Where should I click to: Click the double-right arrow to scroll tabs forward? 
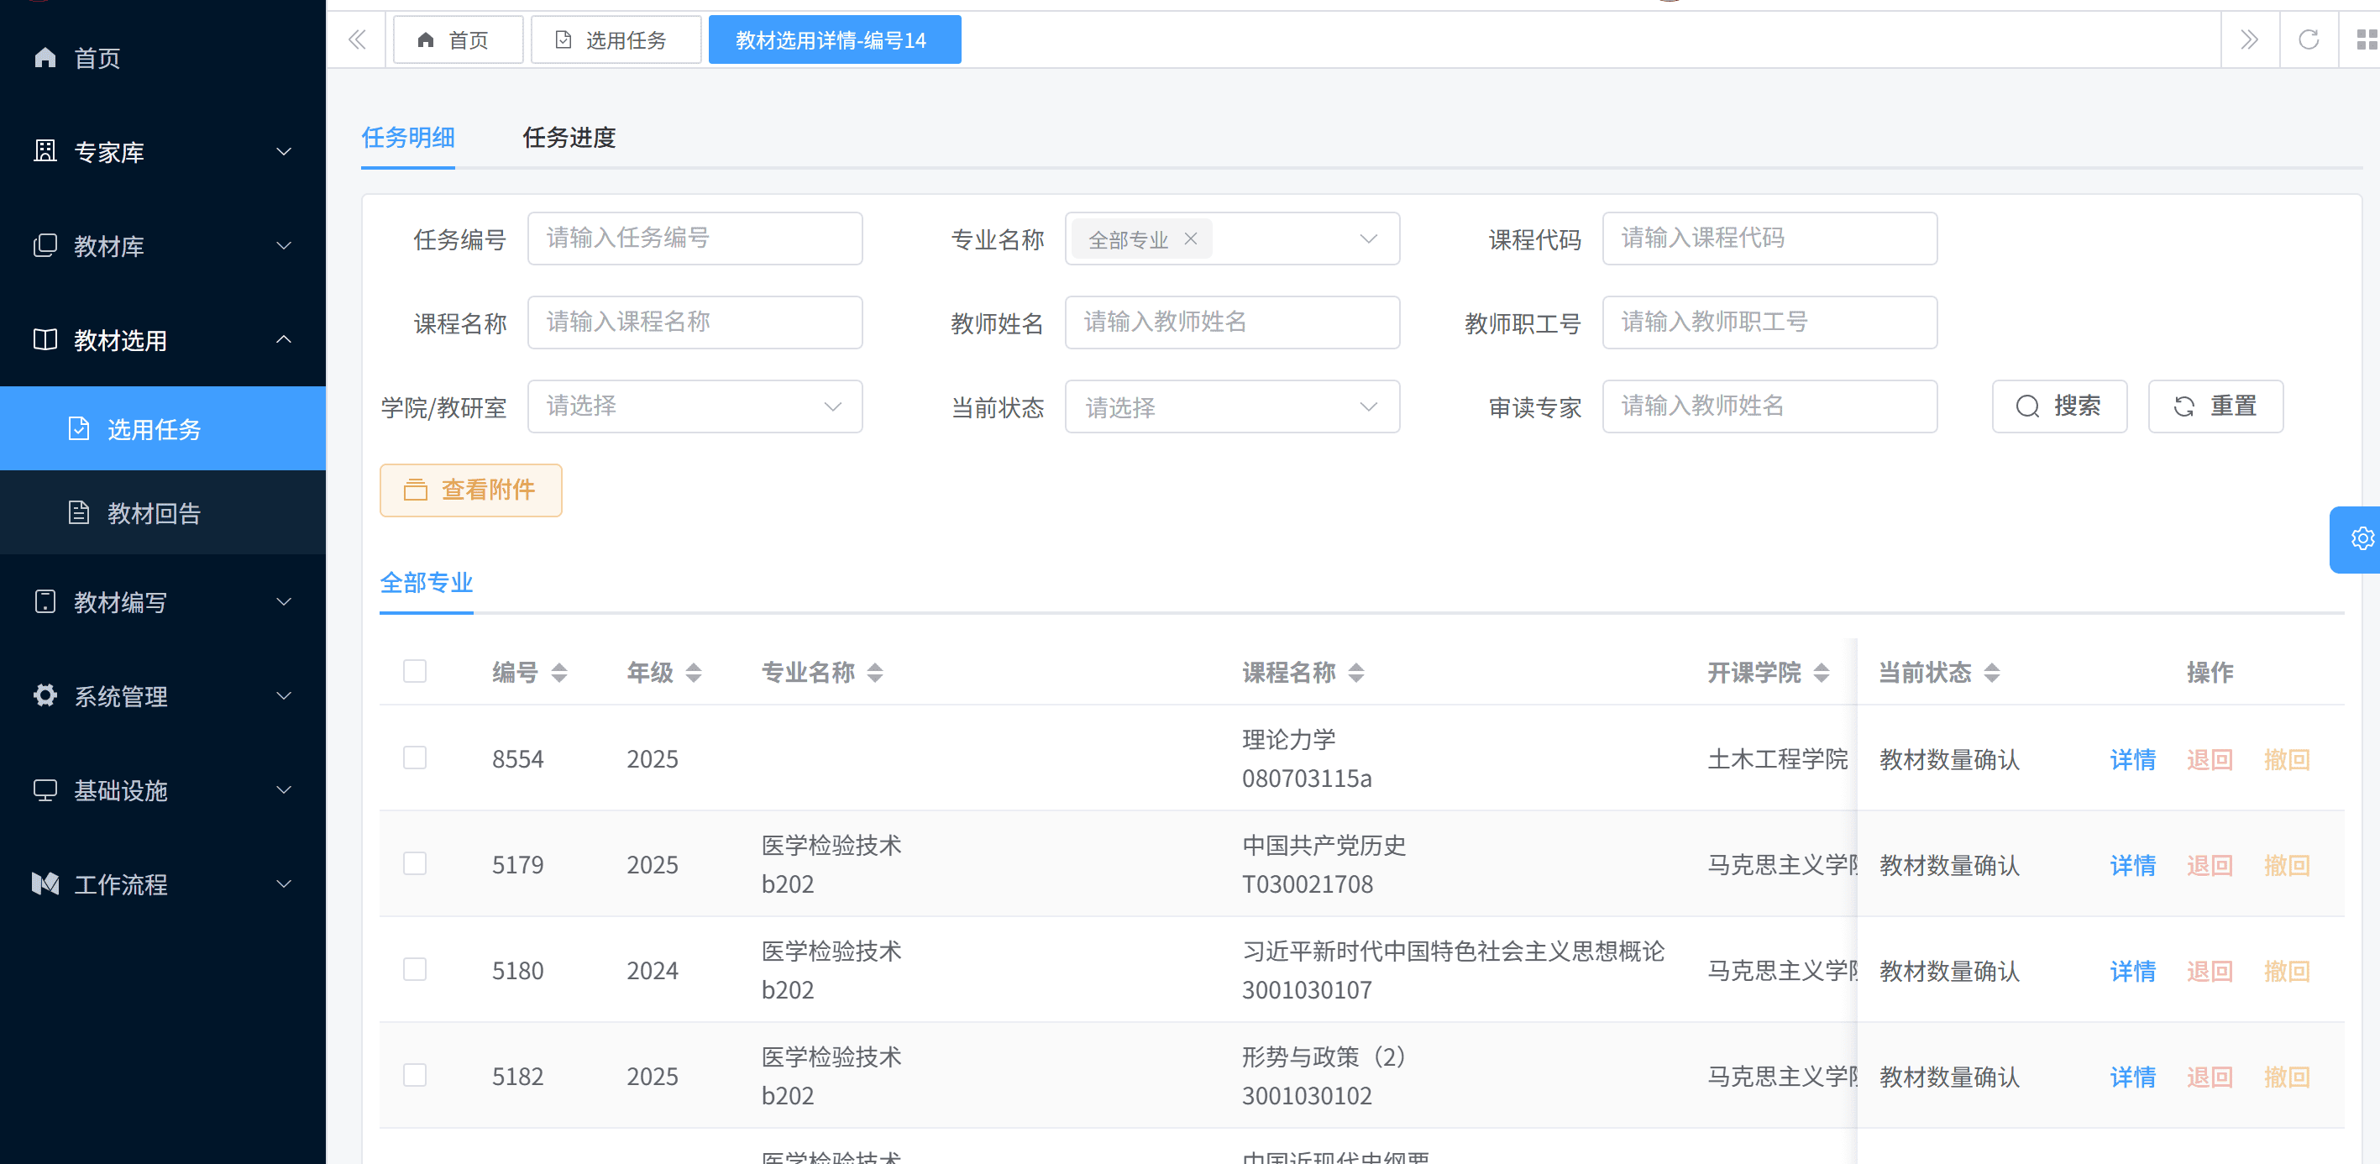coord(2249,39)
